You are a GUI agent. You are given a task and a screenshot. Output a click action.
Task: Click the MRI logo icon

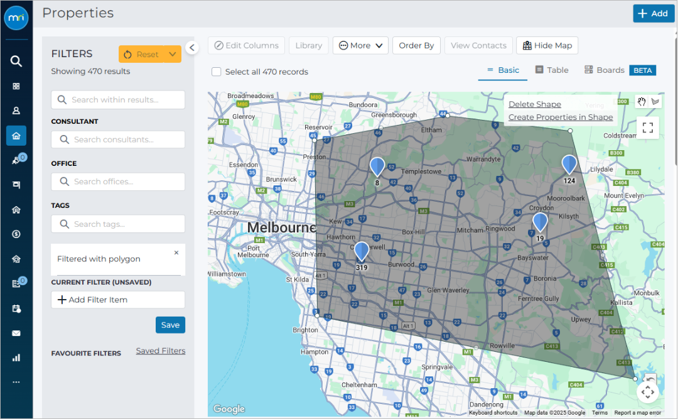(16, 18)
